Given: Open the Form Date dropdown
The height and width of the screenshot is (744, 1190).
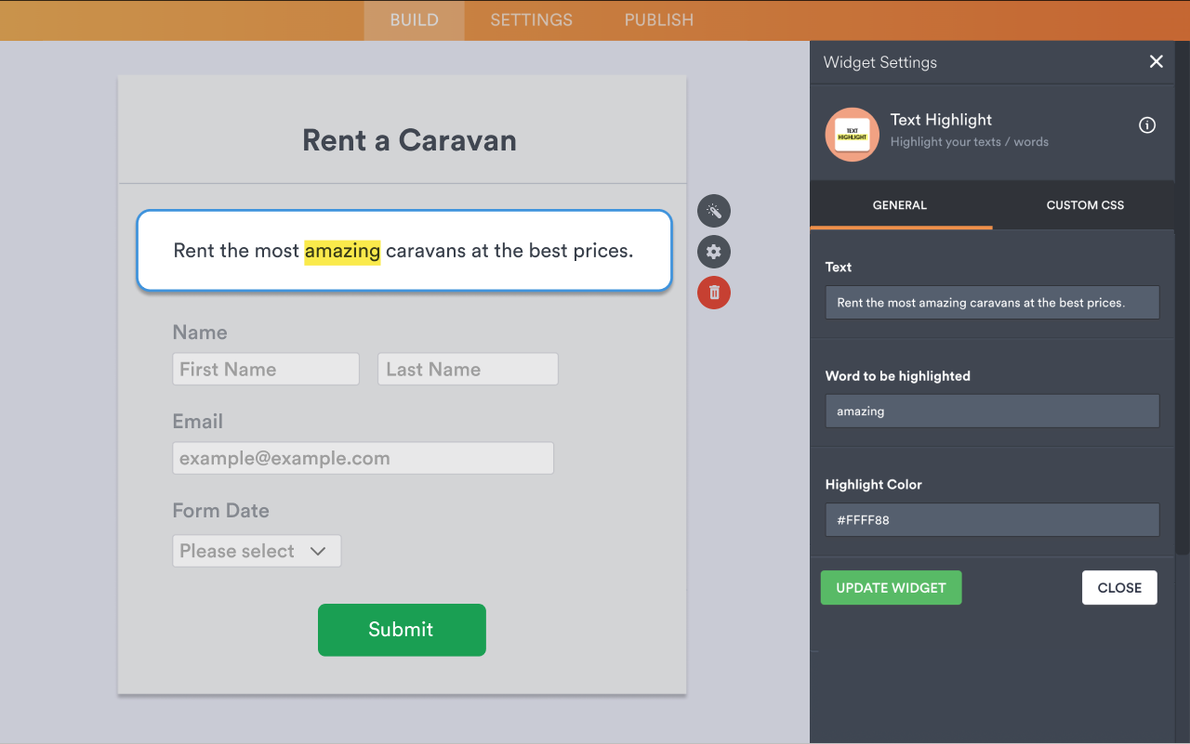Looking at the screenshot, I should [257, 550].
